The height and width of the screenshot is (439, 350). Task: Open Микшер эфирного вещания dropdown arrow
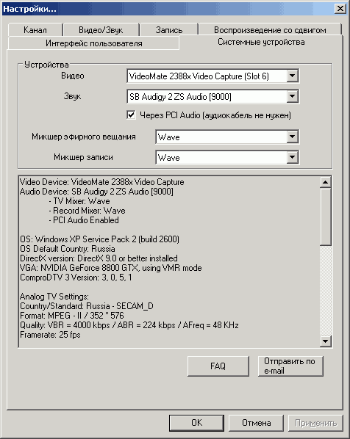click(292, 137)
